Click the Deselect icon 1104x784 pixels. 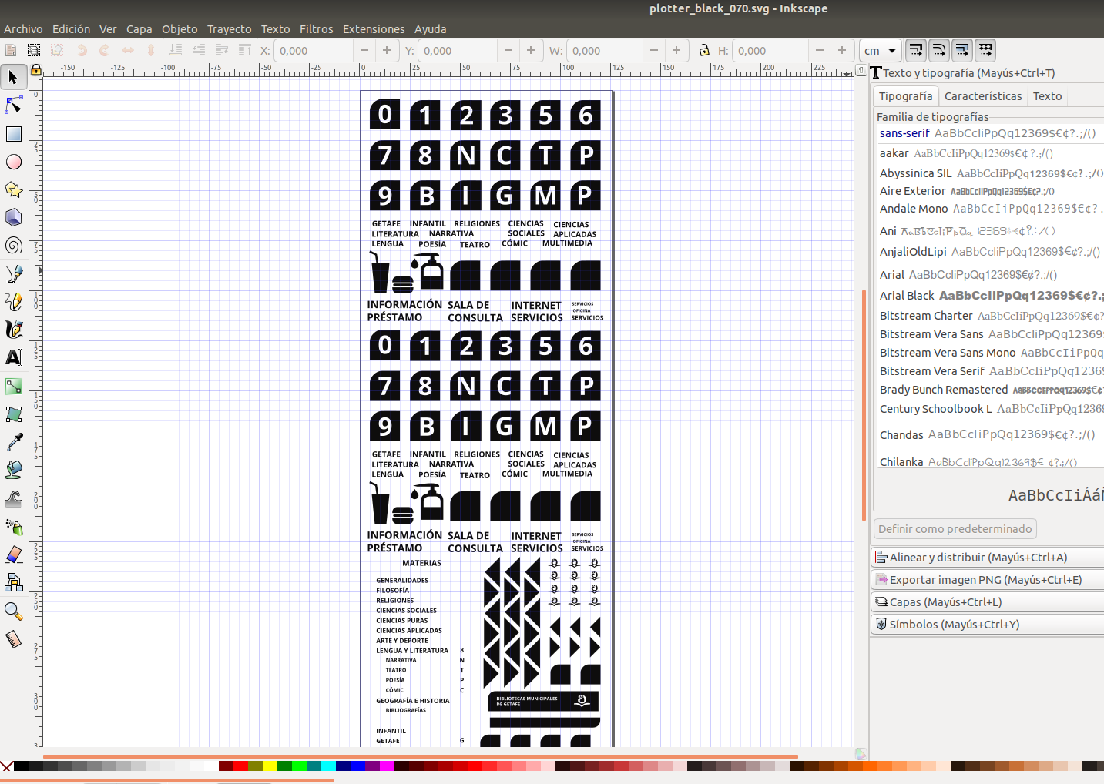[57, 50]
